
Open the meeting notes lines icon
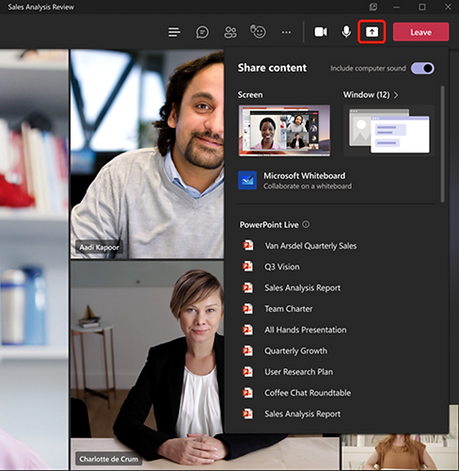click(174, 32)
